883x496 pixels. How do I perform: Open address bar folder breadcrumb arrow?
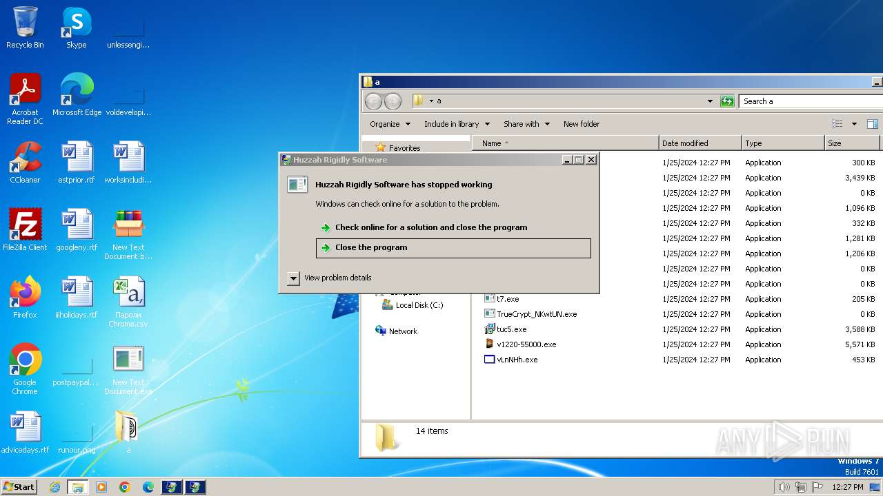tap(431, 101)
